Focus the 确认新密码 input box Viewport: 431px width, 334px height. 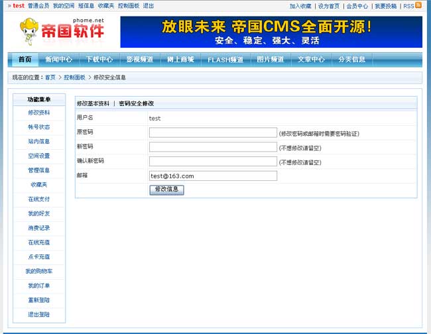(x=213, y=161)
